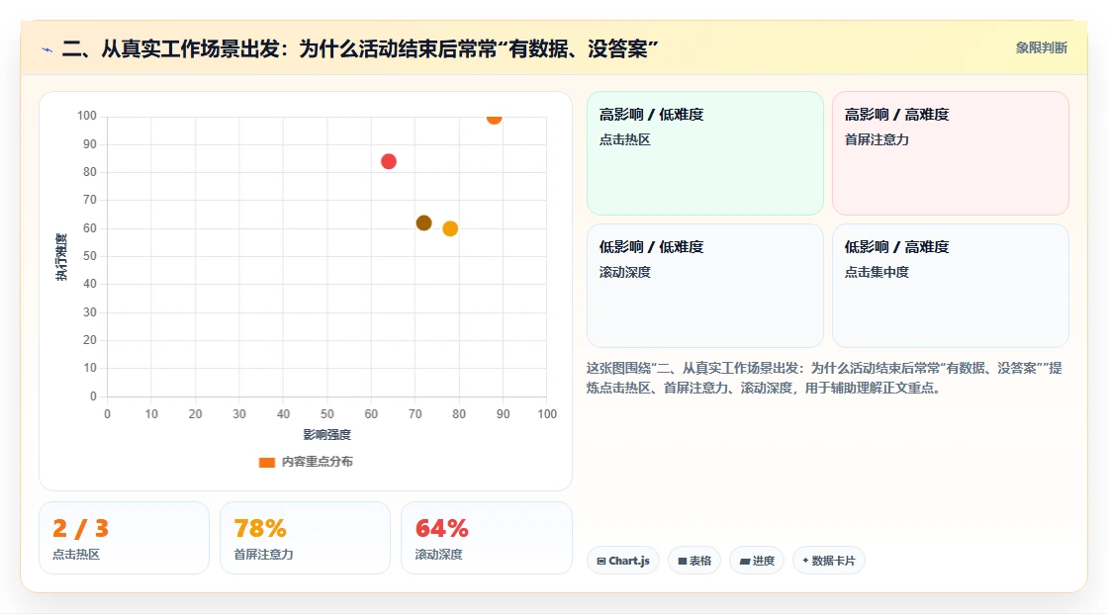Click the diamond icon in 数据卡片 chip

[805, 561]
